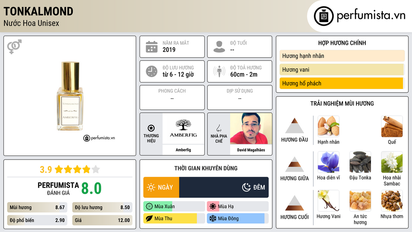This screenshot has height=232, width=412.
Task: Click the David Magalhães name link
Action: [251, 150]
